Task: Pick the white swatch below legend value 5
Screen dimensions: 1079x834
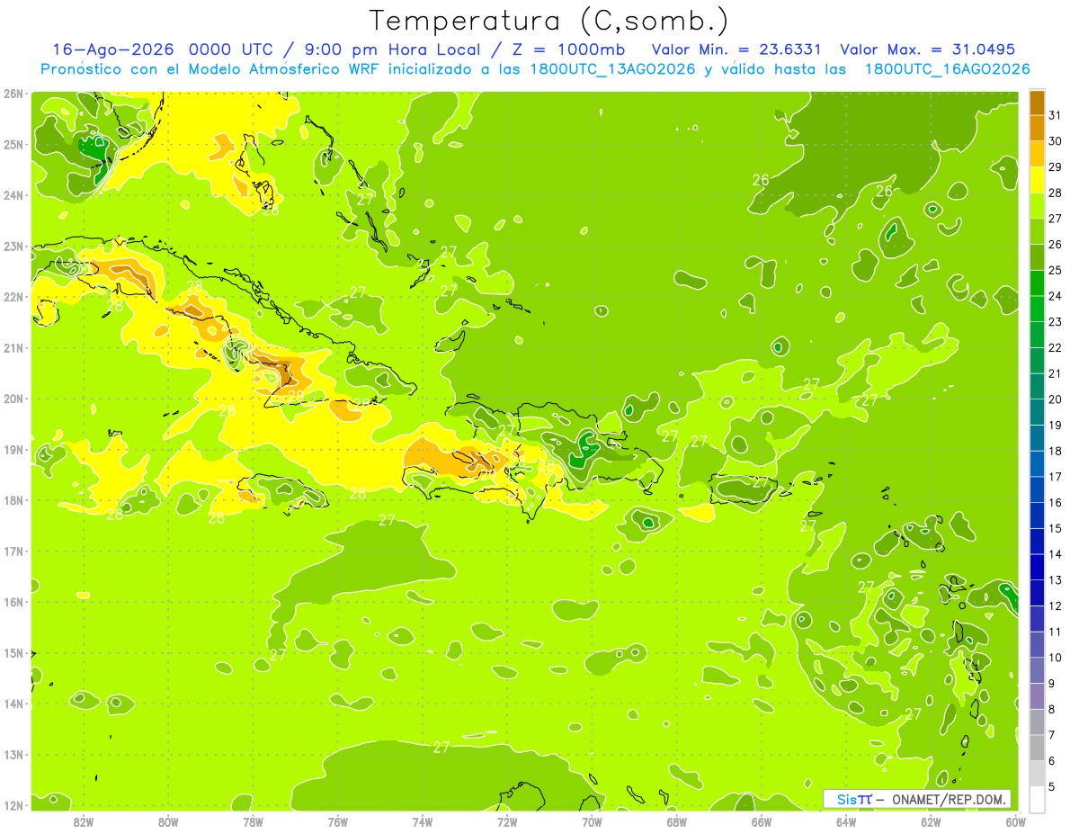Action: coord(1037,799)
